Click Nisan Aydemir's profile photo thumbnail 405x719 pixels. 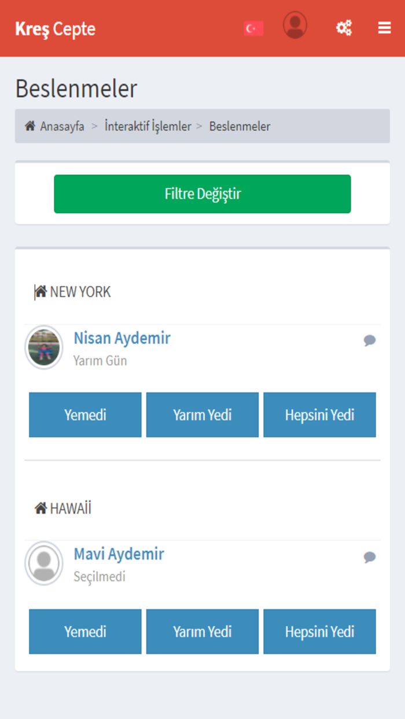[44, 347]
